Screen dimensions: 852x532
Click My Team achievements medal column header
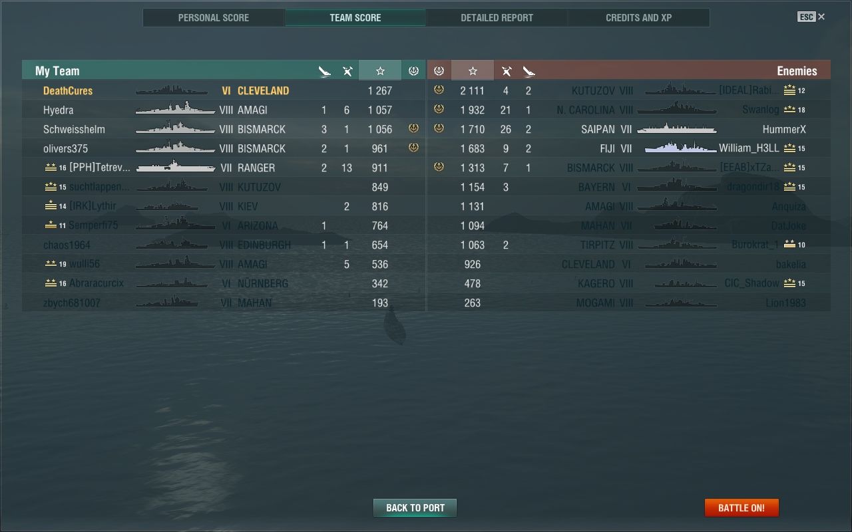click(x=413, y=70)
